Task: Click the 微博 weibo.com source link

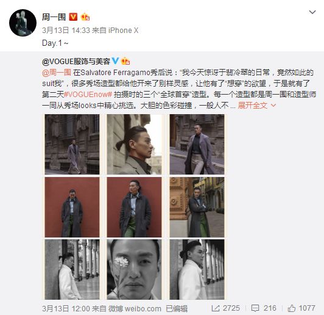Action: point(135,308)
